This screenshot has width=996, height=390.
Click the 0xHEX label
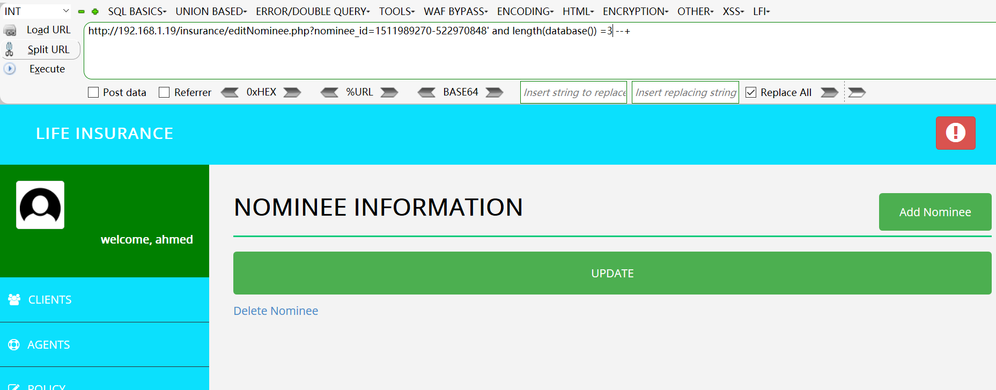point(261,92)
